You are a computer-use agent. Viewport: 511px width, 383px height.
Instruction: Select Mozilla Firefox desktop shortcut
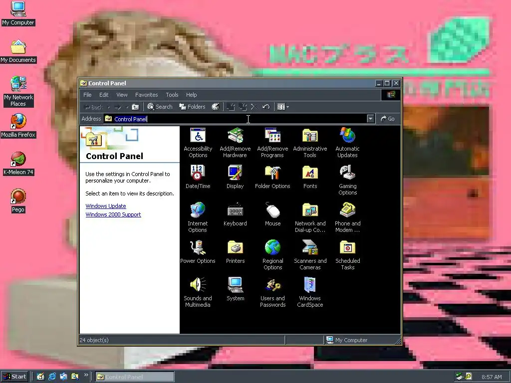click(18, 125)
